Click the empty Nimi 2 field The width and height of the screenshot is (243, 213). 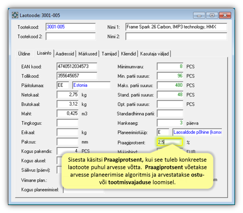pos(176,37)
